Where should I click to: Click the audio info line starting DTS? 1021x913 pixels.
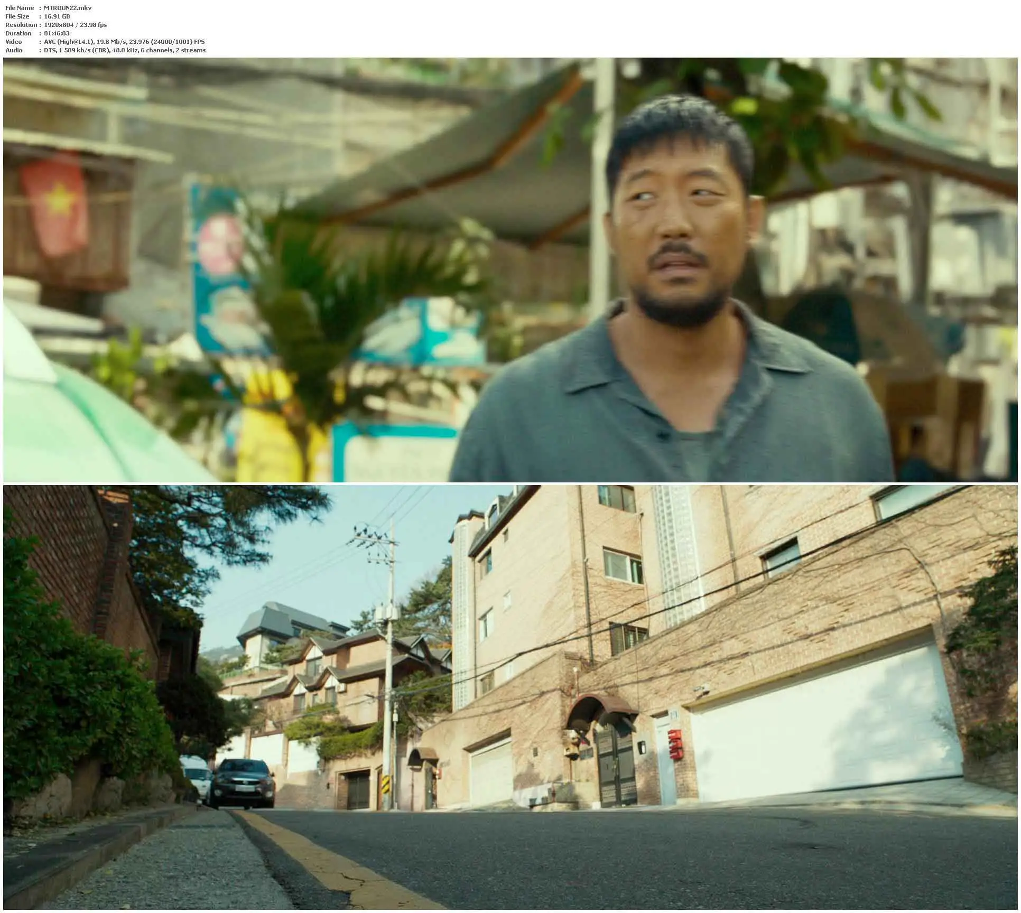click(x=125, y=50)
